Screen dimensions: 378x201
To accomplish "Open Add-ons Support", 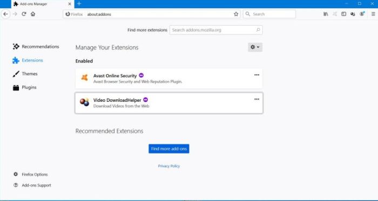I will pyautogui.click(x=32, y=185).
